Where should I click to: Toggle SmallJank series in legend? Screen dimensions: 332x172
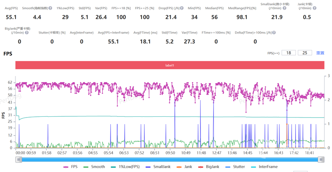pyautogui.click(x=158, y=167)
